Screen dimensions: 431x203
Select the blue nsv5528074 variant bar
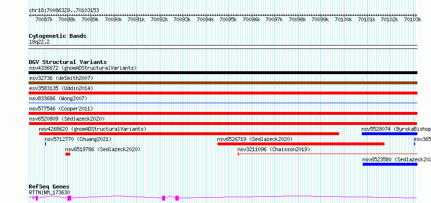coord(389,134)
